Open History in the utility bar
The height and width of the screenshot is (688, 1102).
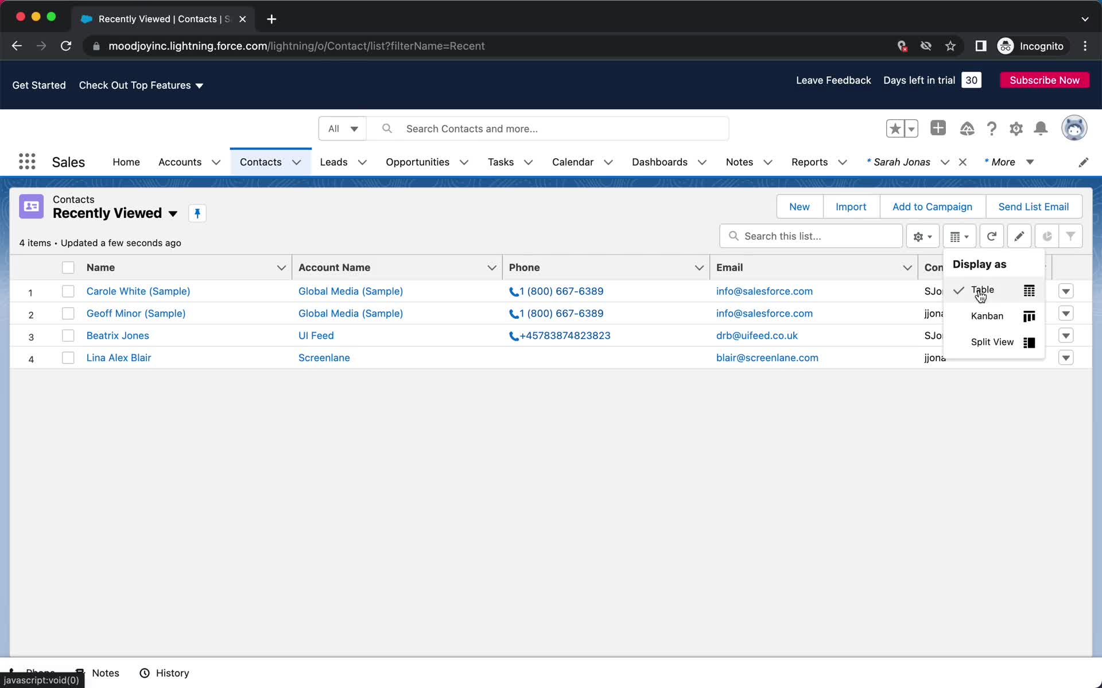click(165, 673)
